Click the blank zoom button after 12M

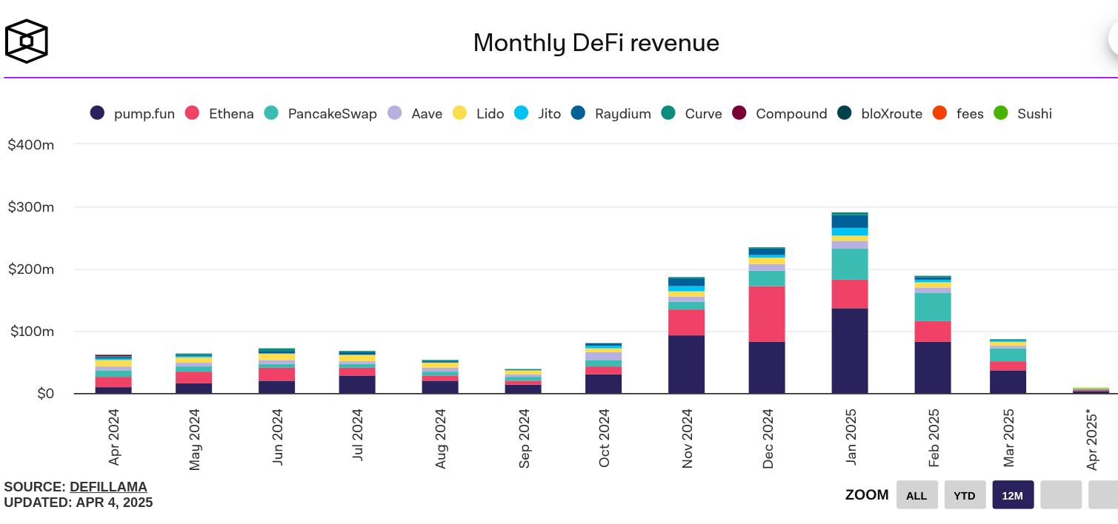pos(1061,495)
